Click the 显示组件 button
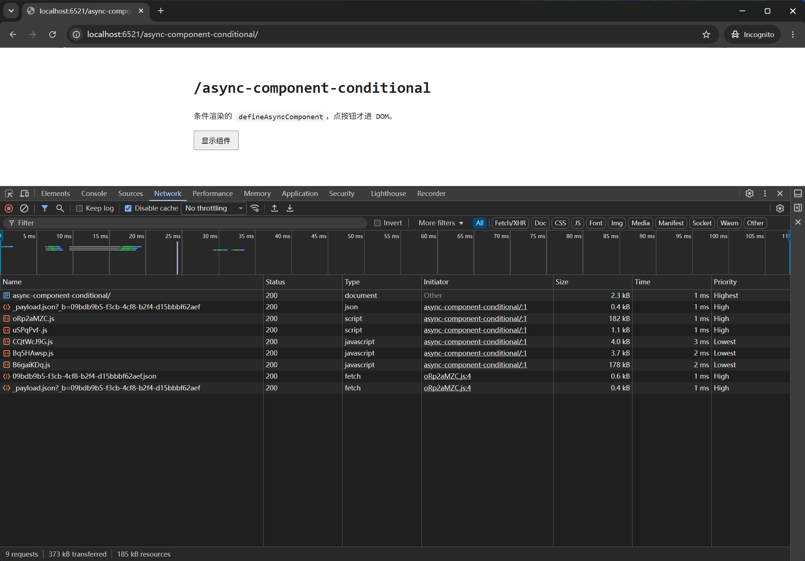Image resolution: width=805 pixels, height=561 pixels. tap(216, 141)
